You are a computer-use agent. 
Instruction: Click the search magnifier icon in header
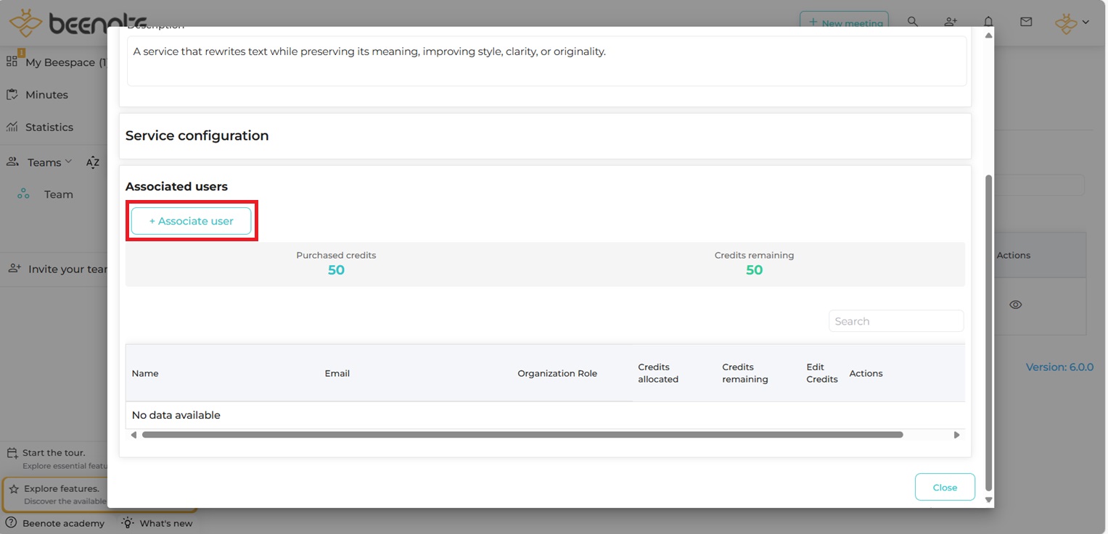click(x=913, y=22)
